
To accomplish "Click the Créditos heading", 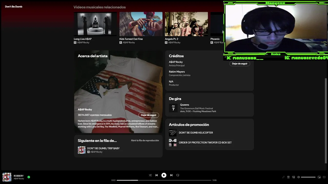I will pos(176,56).
